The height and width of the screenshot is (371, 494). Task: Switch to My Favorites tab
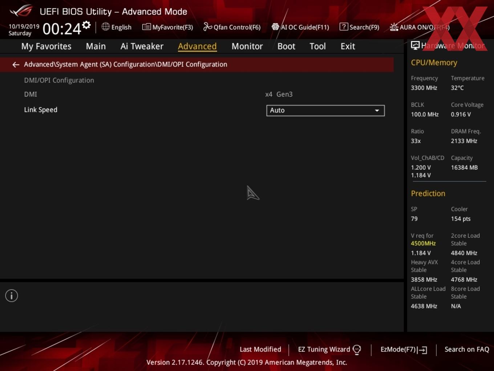(46, 46)
